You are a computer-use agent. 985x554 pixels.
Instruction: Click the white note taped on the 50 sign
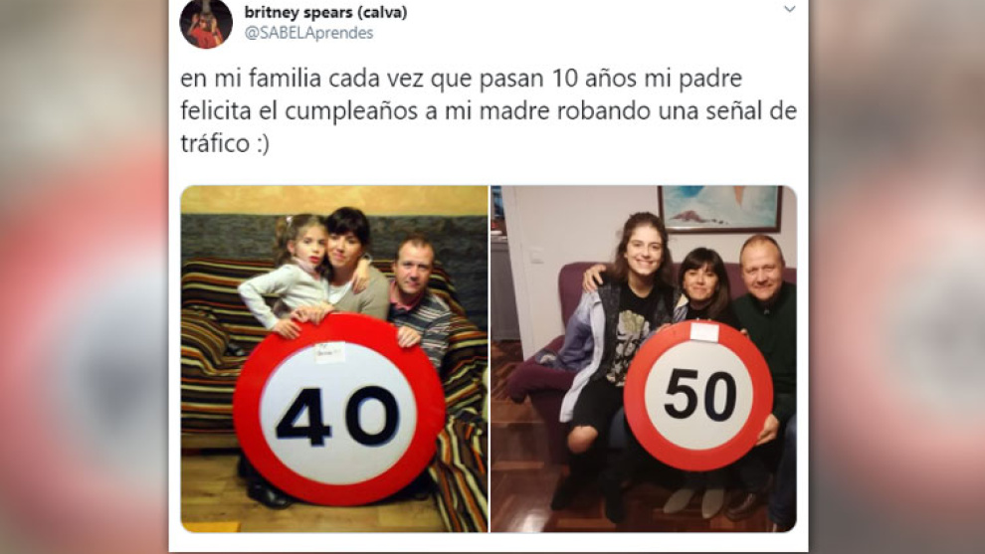704,331
